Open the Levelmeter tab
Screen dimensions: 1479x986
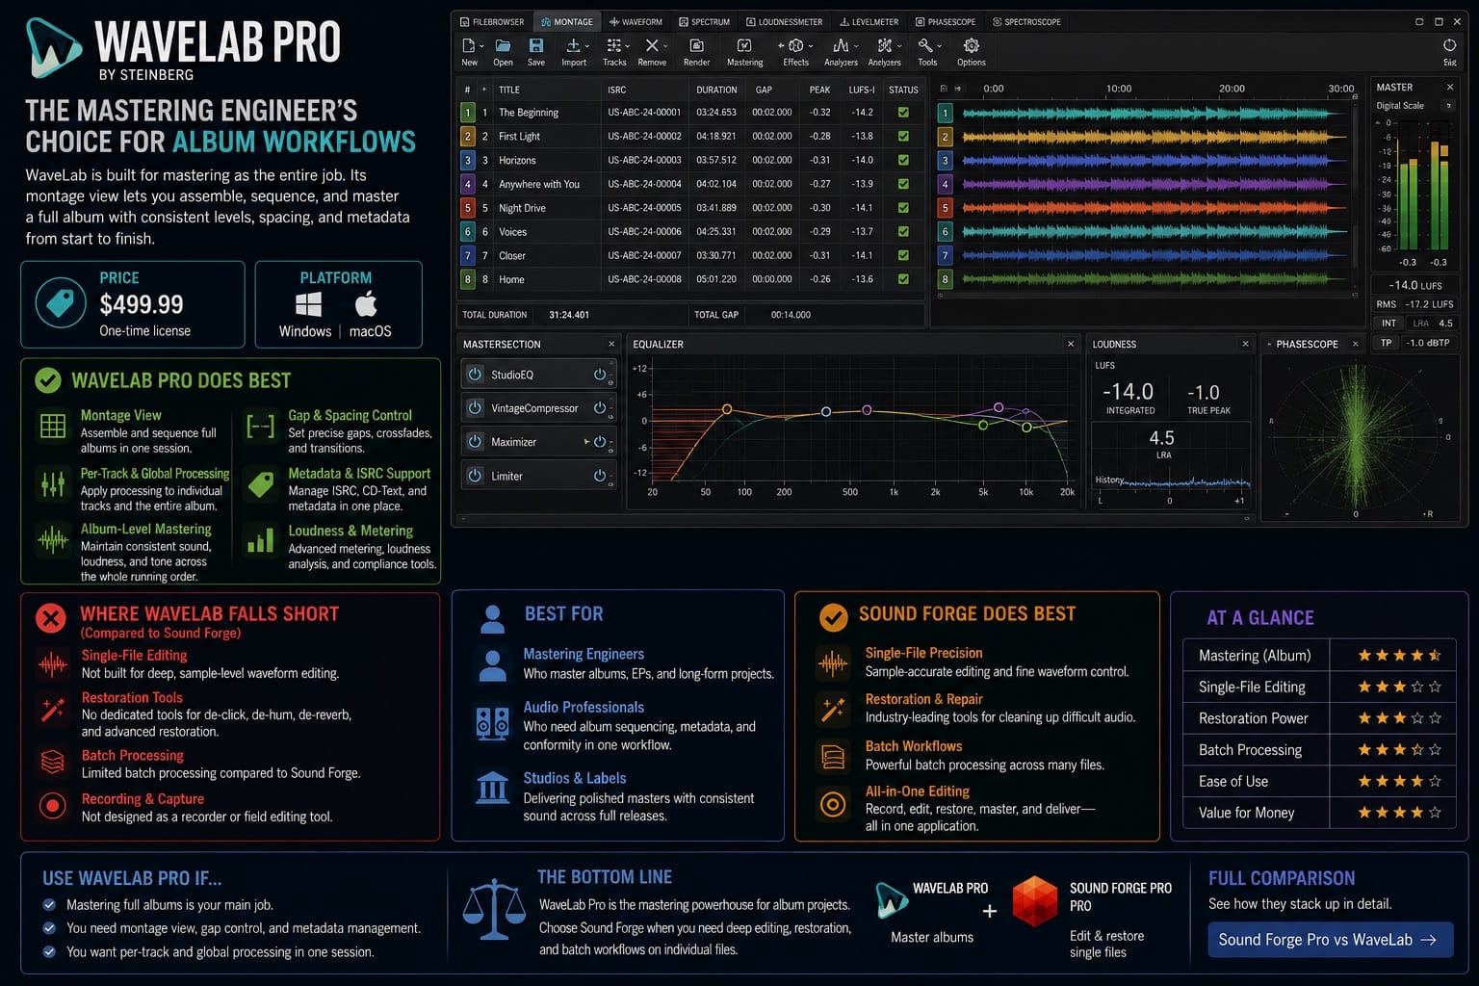(869, 21)
